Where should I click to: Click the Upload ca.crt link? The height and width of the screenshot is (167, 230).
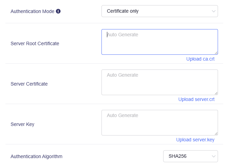[x=200, y=59]
